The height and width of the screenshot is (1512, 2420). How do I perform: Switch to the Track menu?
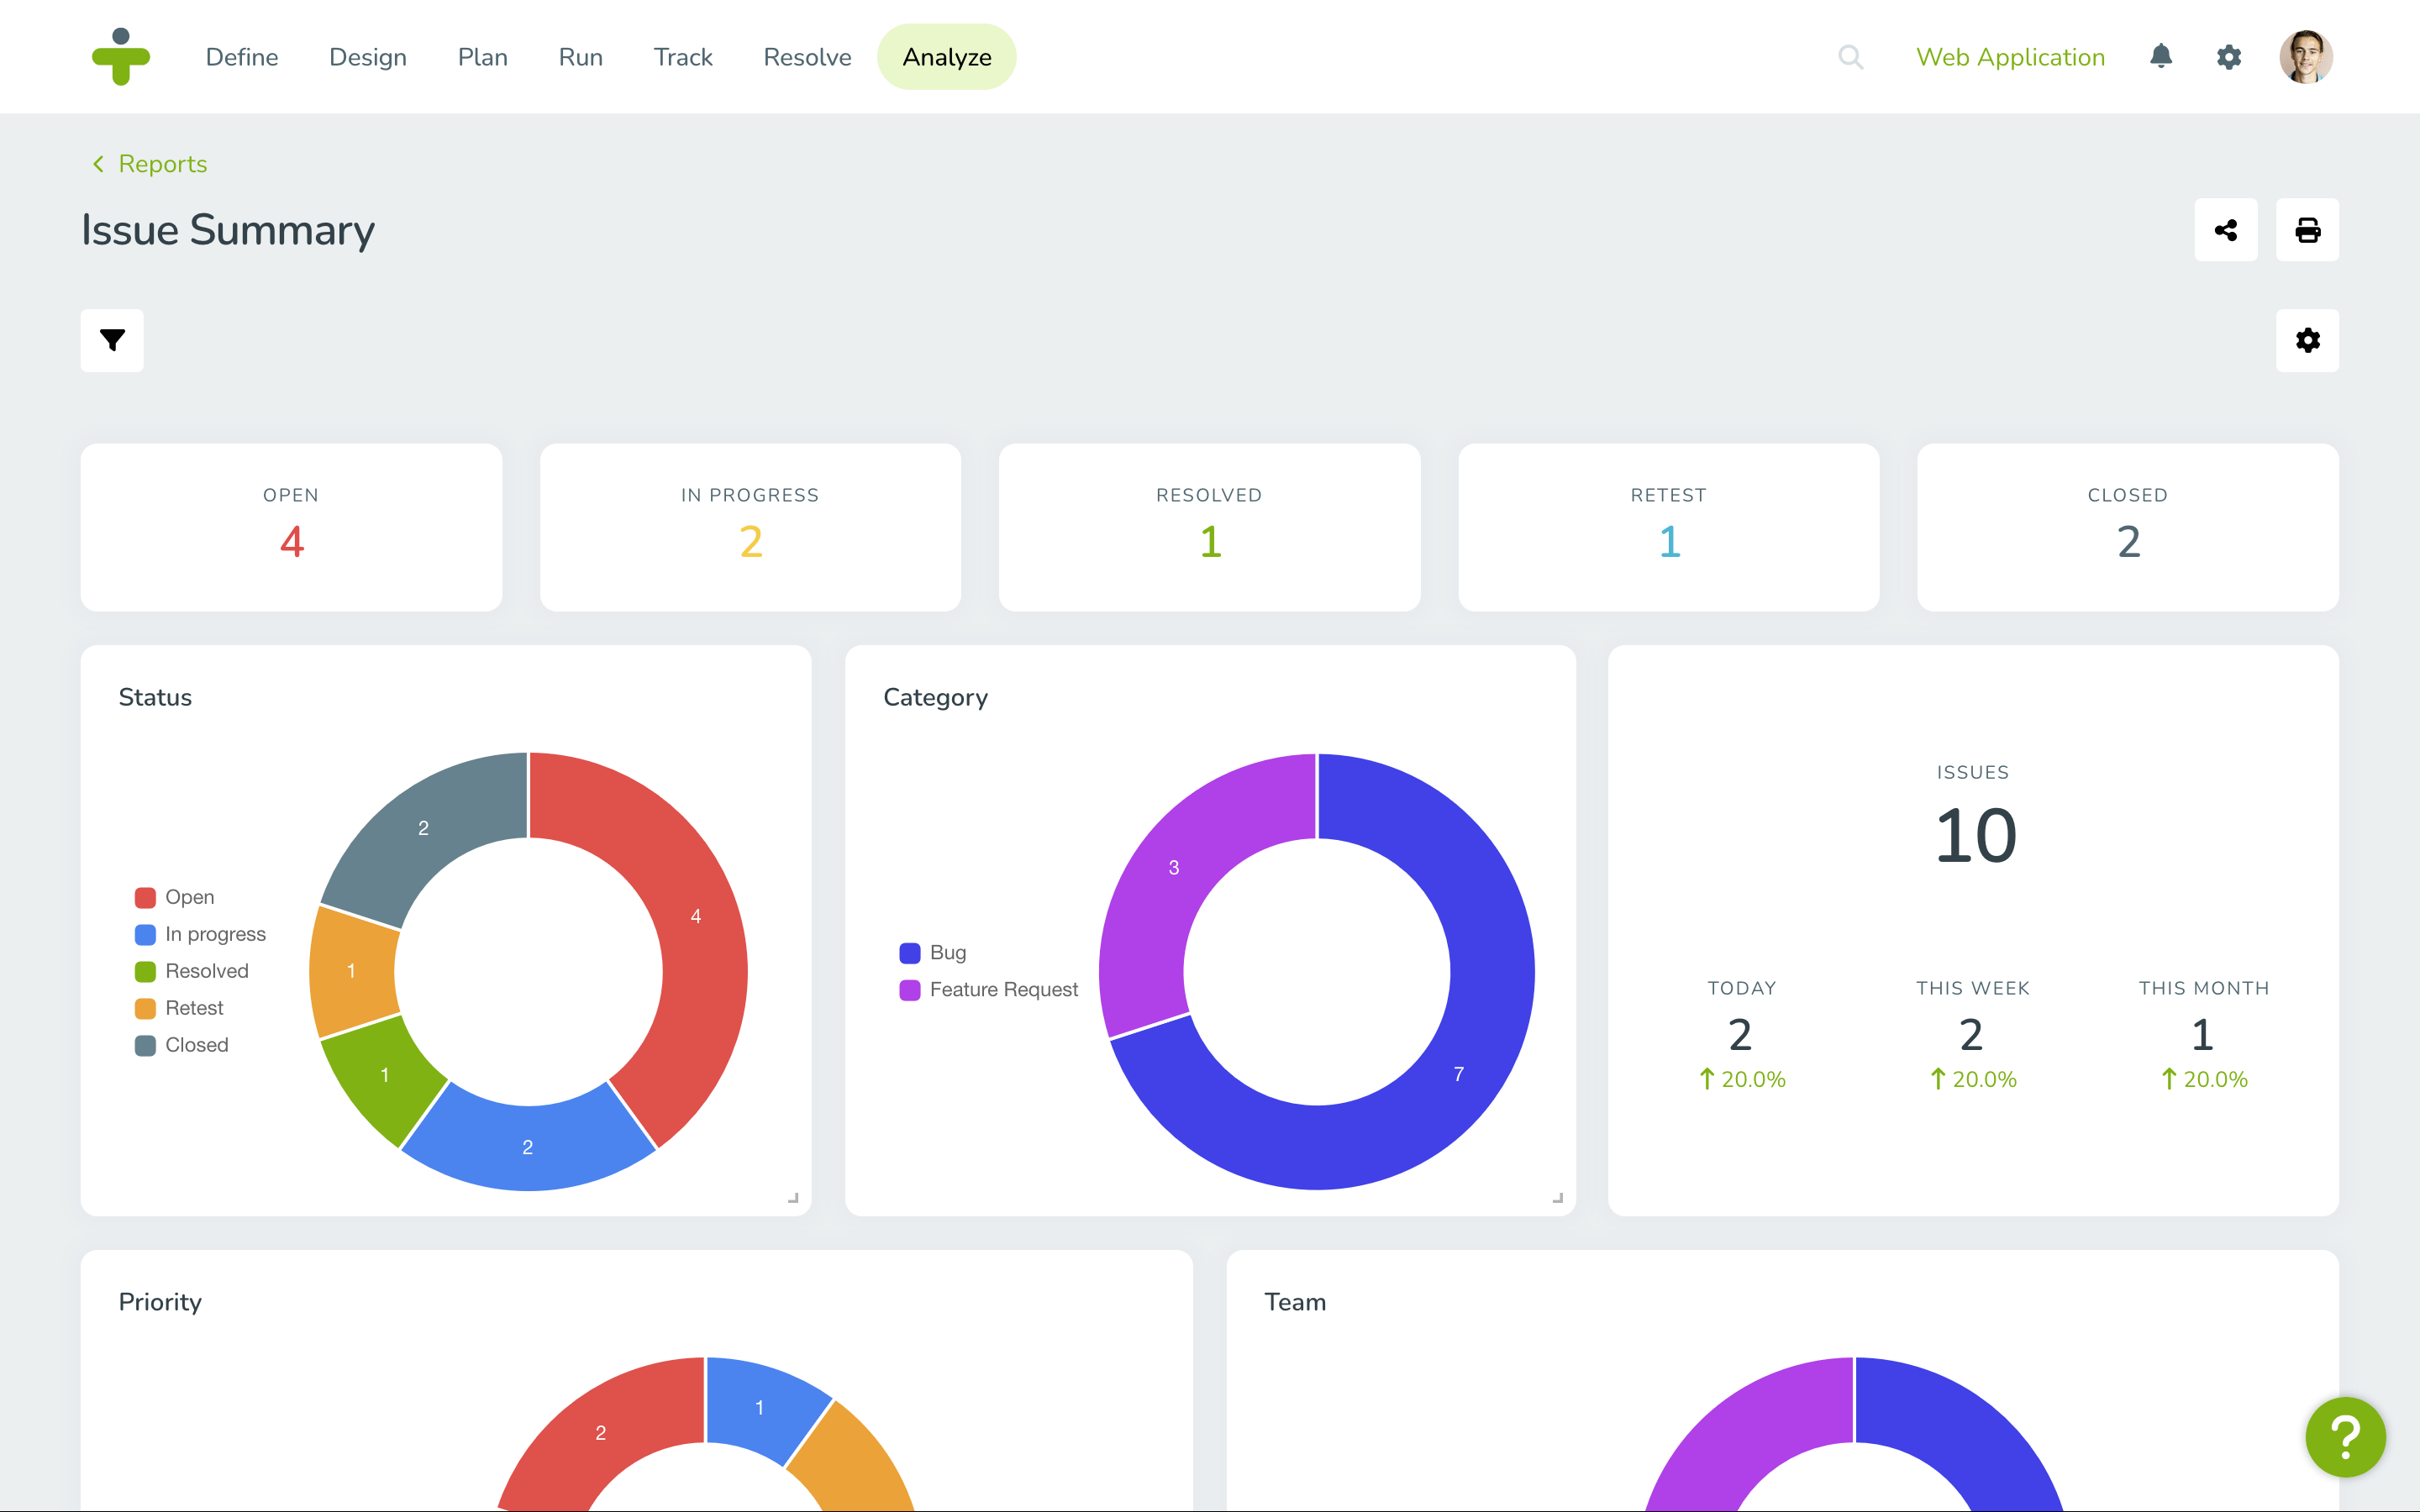click(683, 57)
